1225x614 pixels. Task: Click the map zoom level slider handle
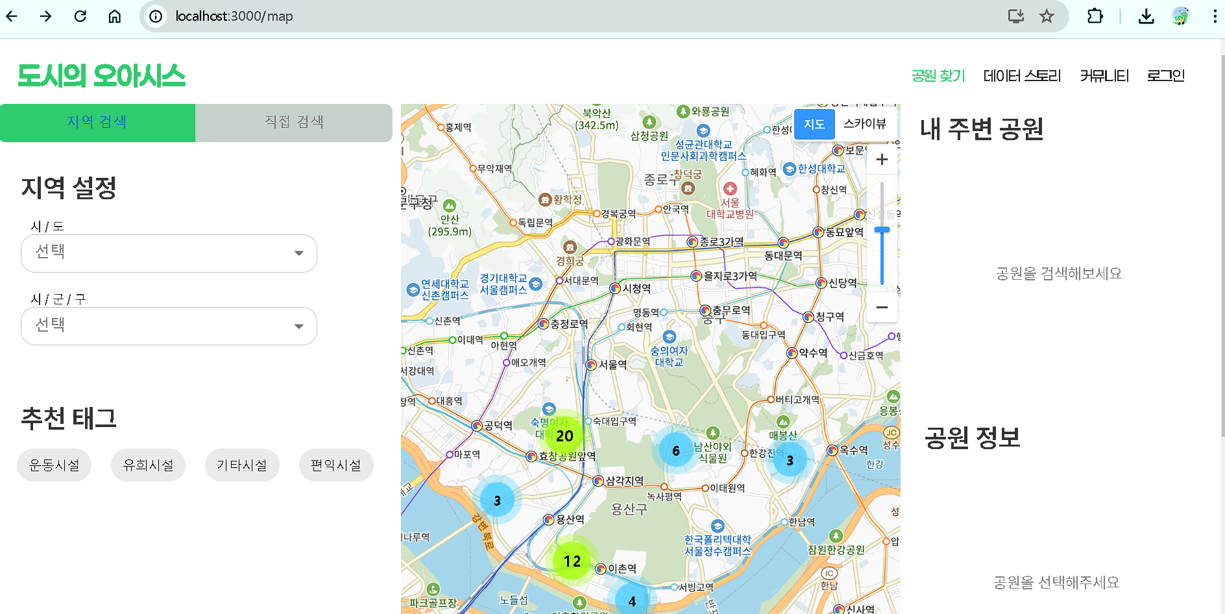pyautogui.click(x=882, y=230)
